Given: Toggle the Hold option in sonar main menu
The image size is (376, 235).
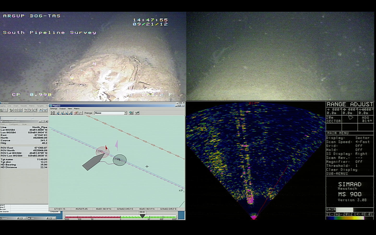Looking at the screenshot, I should (359, 150).
